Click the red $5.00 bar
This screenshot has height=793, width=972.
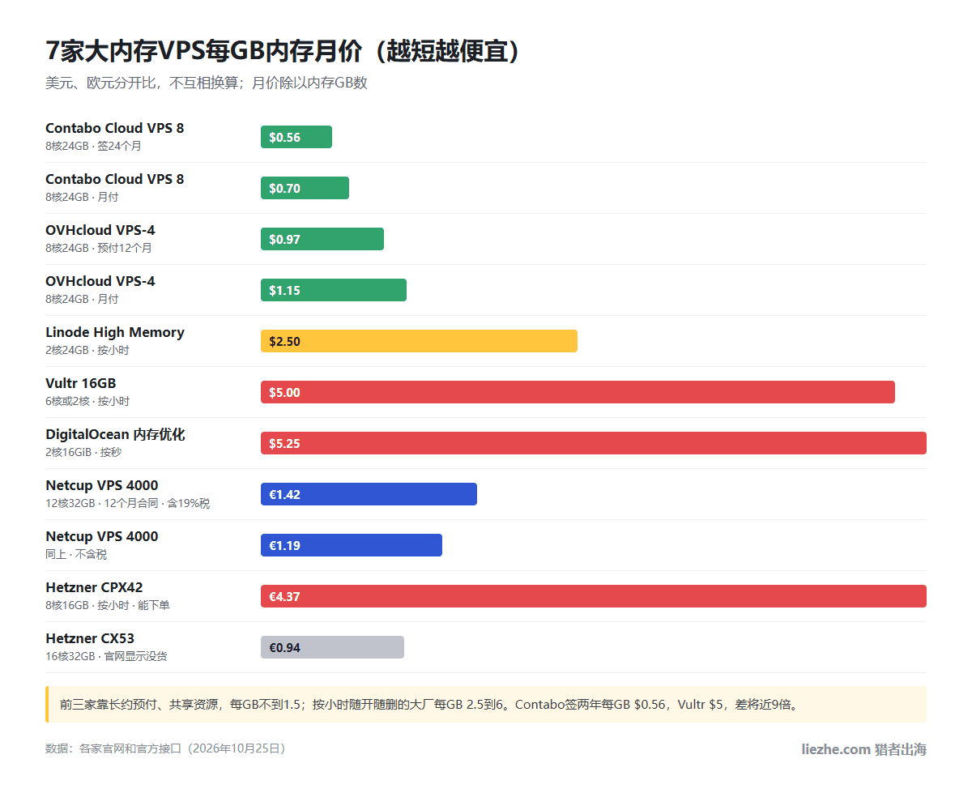578,392
